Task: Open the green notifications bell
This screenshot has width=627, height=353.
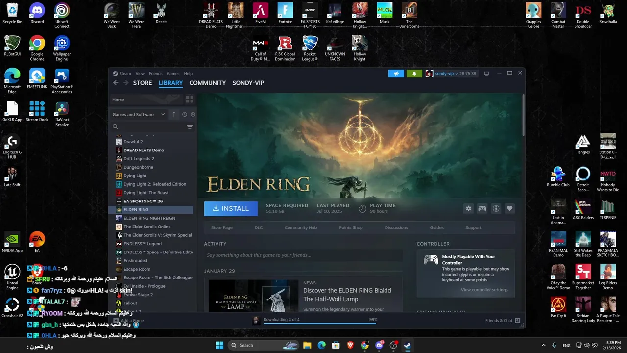Action: [414, 74]
